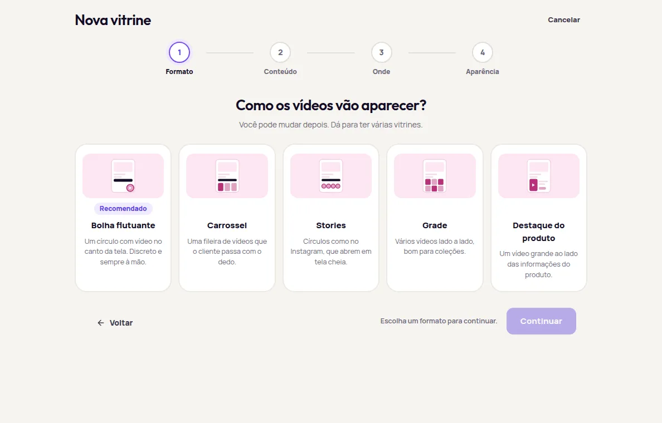Choose the Destaque do produto title

(x=538, y=232)
